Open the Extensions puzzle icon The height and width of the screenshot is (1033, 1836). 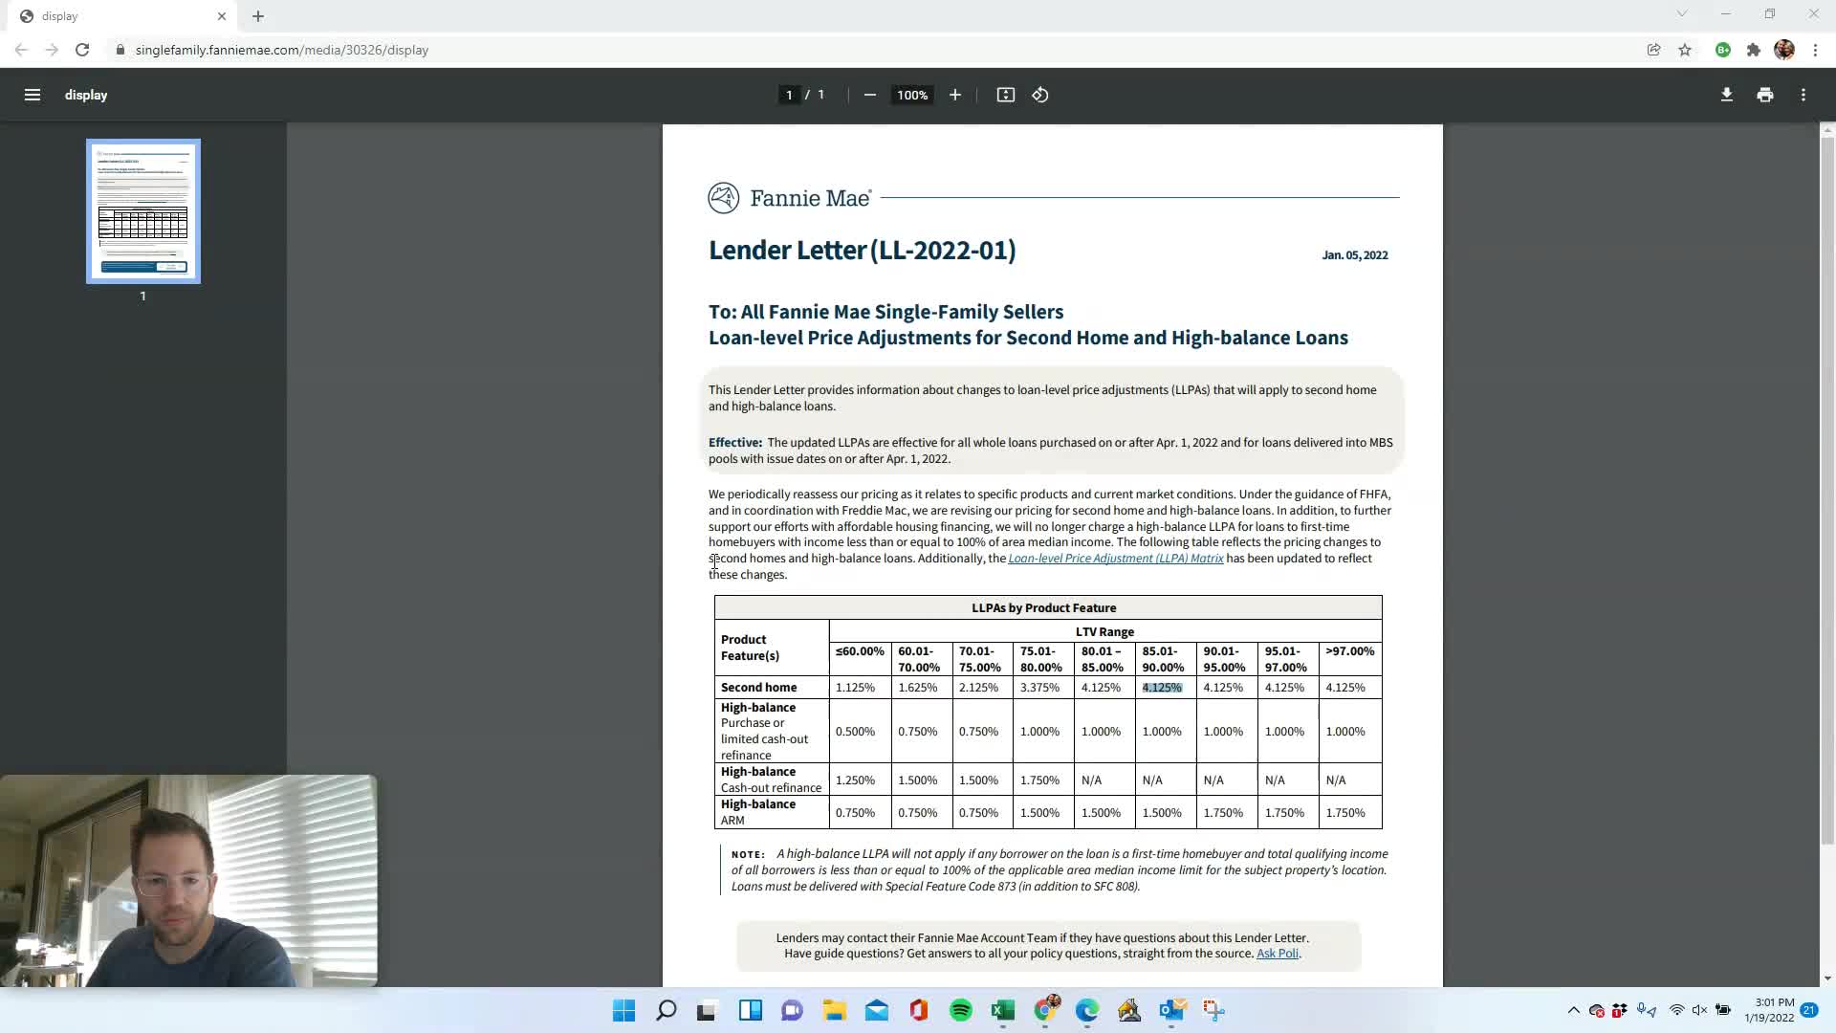tap(1754, 50)
